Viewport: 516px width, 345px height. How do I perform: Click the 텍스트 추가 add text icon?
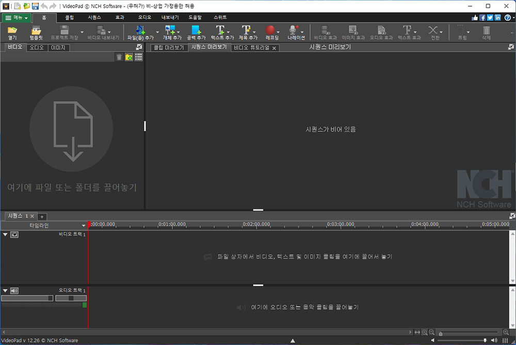coord(220,30)
